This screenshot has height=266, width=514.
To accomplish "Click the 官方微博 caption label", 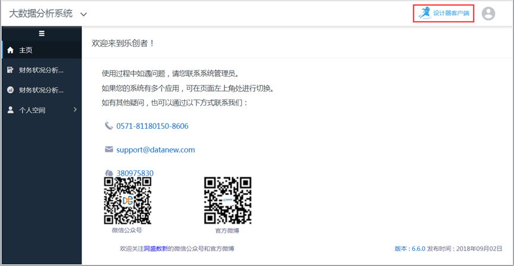I will click(x=227, y=231).
